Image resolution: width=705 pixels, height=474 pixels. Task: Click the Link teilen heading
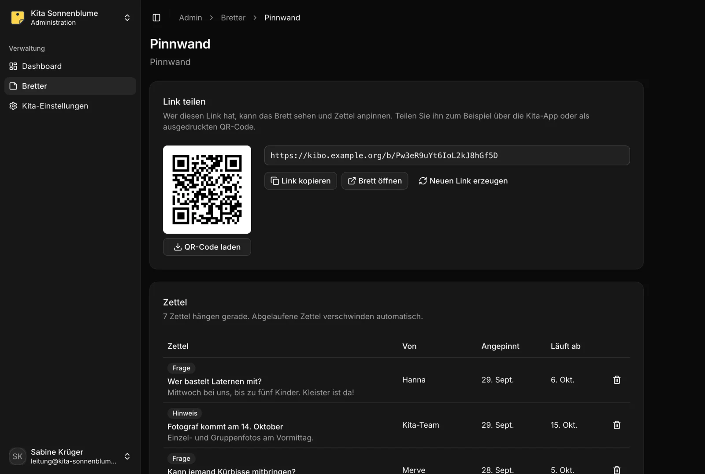coord(184,101)
